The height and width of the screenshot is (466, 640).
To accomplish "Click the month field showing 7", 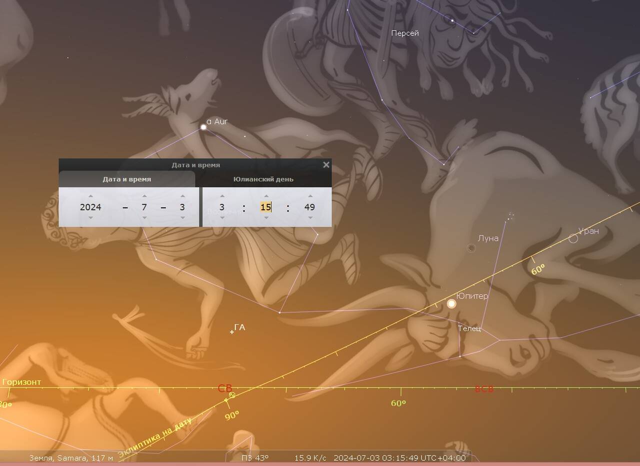I will point(144,207).
